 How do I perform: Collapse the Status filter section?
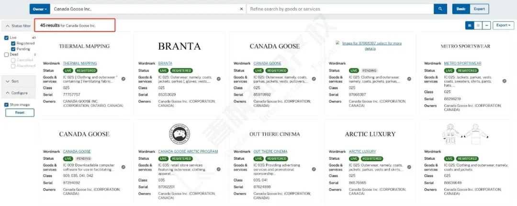click(x=19, y=26)
